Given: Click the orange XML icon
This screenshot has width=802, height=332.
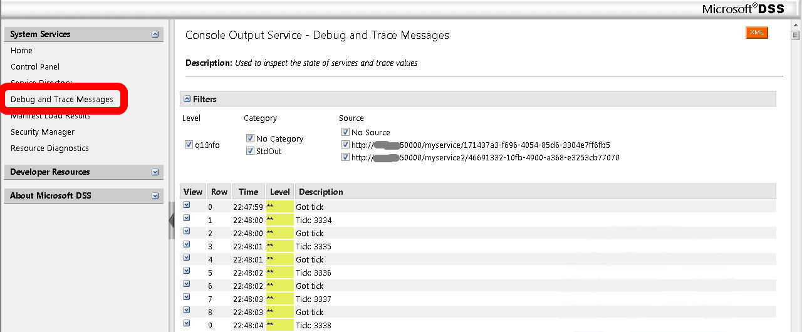Looking at the screenshot, I should tap(756, 33).
